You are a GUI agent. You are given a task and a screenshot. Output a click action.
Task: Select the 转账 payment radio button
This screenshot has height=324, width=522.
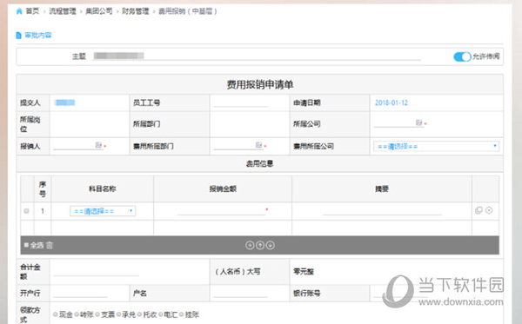click(77, 314)
